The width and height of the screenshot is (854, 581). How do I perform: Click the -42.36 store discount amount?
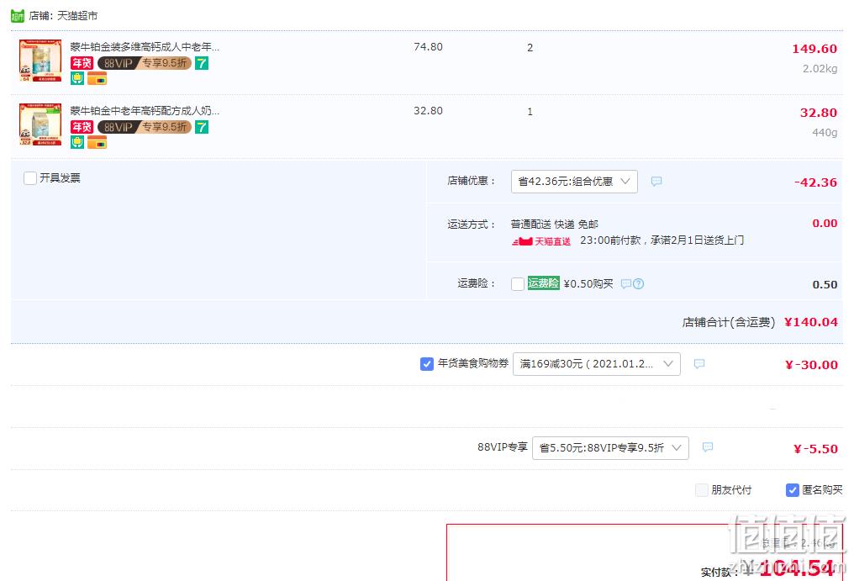(815, 182)
